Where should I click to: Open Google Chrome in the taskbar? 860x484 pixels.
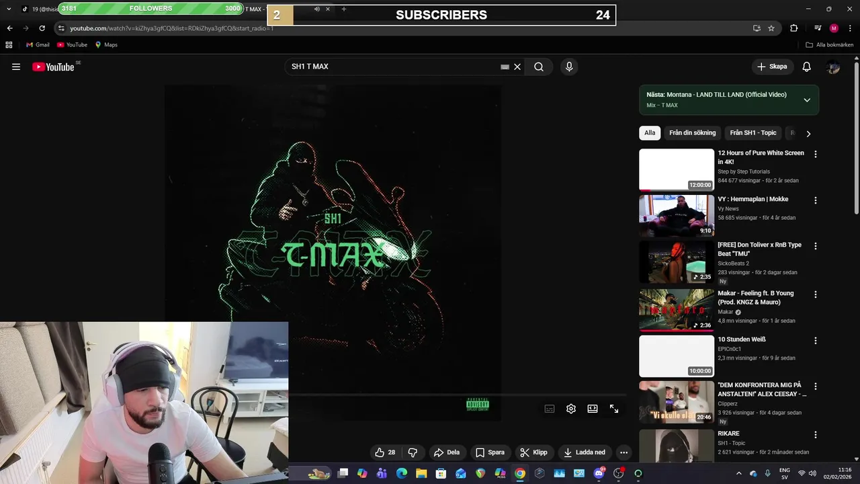(x=520, y=473)
